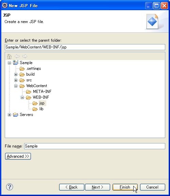This screenshot has height=196, width=170.
Task: Select the META-INF folder icon
Action: pos(29,92)
